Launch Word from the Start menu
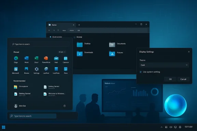 click(x=26, y=58)
